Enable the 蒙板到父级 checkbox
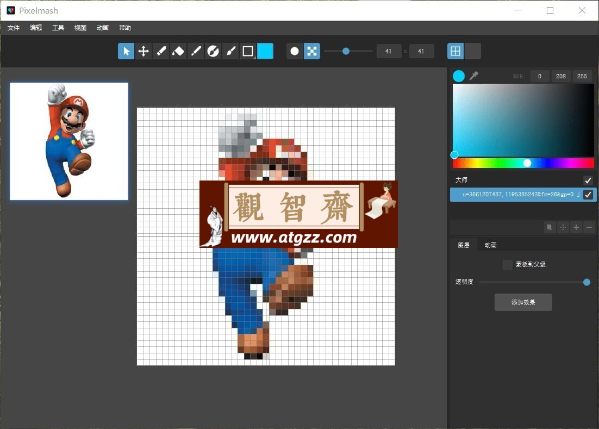The image size is (599, 429). tap(507, 264)
